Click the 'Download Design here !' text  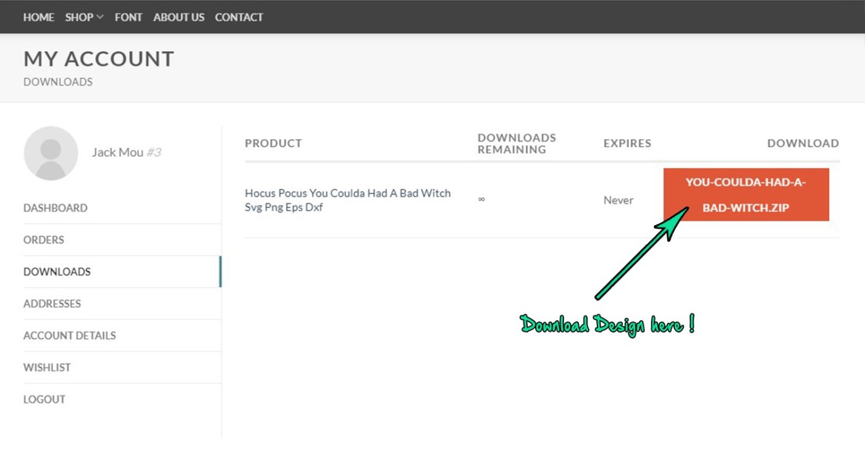[607, 325]
